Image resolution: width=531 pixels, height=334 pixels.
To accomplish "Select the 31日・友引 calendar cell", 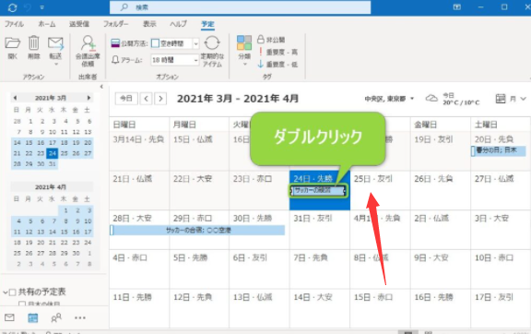I will (x=320, y=230).
